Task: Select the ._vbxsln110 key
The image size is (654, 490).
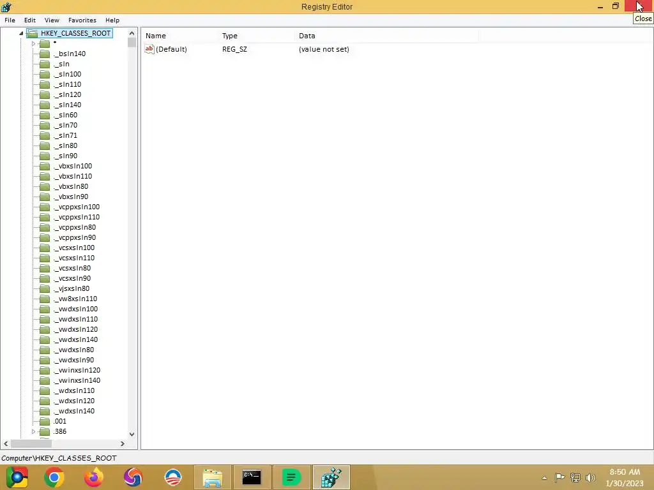Action: pos(73,176)
